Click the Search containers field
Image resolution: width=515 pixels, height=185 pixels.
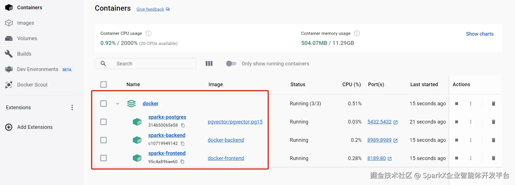click(146, 64)
